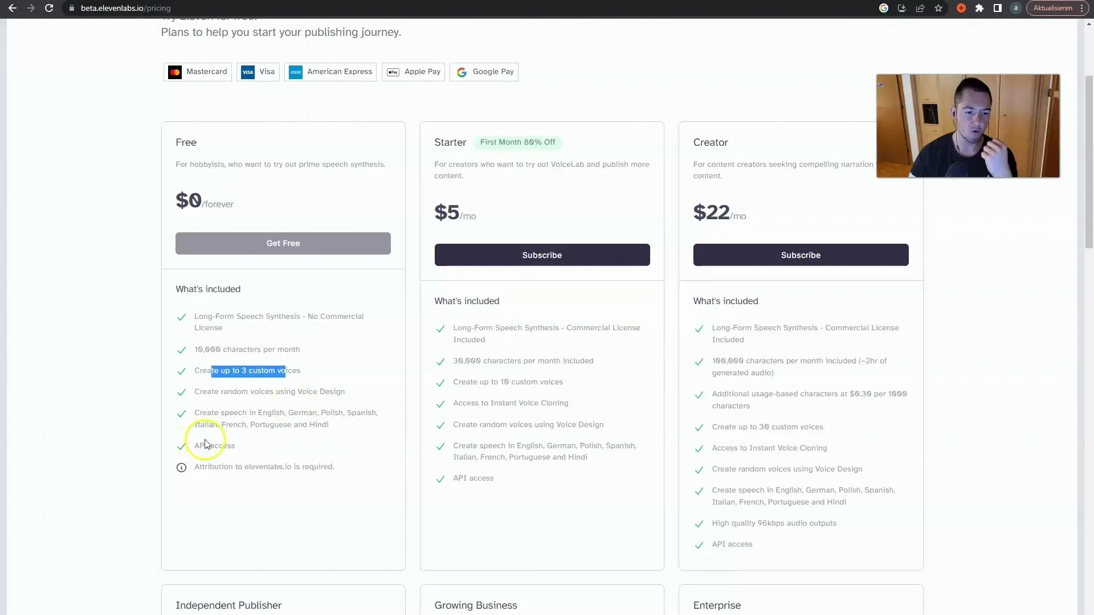
Task: Expand the Enterprise plan section
Action: pos(801,605)
